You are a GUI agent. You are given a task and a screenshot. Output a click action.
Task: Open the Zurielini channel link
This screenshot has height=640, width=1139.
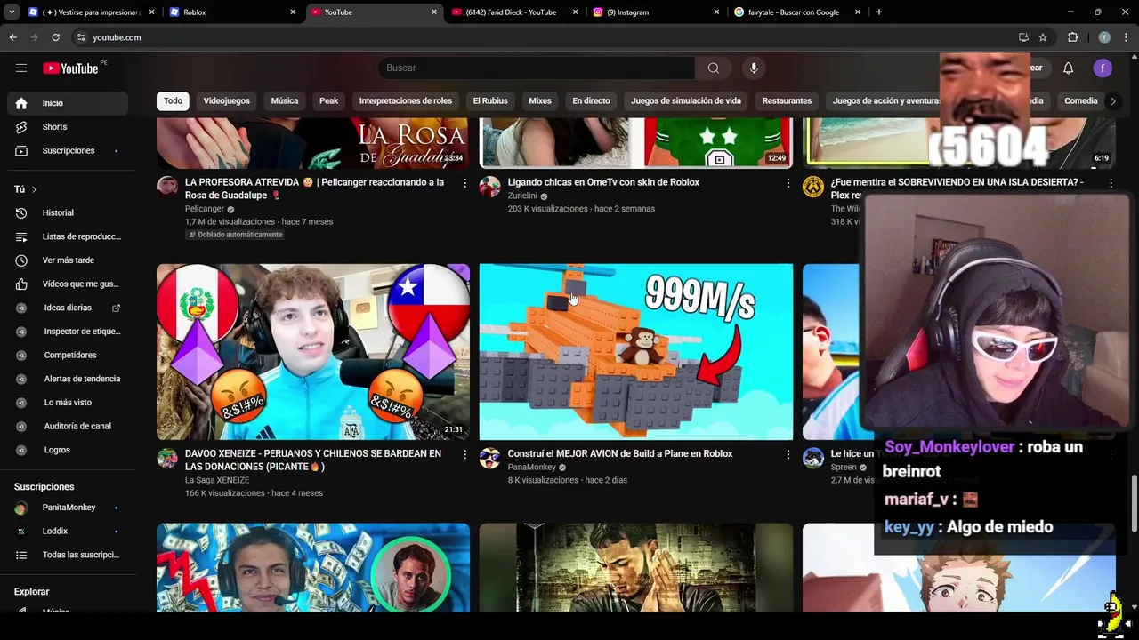522,196
